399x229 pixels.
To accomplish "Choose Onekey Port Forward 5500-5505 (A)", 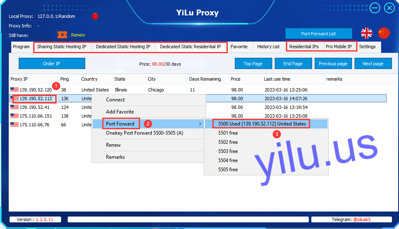I will [x=149, y=133].
